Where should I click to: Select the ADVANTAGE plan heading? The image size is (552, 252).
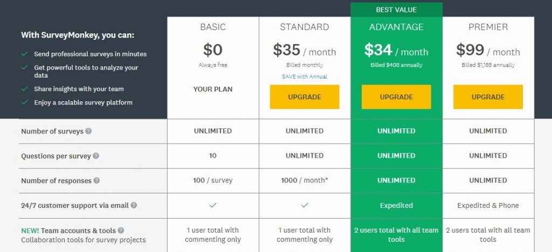pyautogui.click(x=396, y=27)
